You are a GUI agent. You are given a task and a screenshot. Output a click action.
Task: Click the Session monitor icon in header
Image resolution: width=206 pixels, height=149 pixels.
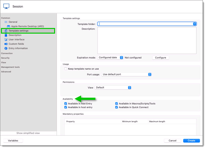6,6
